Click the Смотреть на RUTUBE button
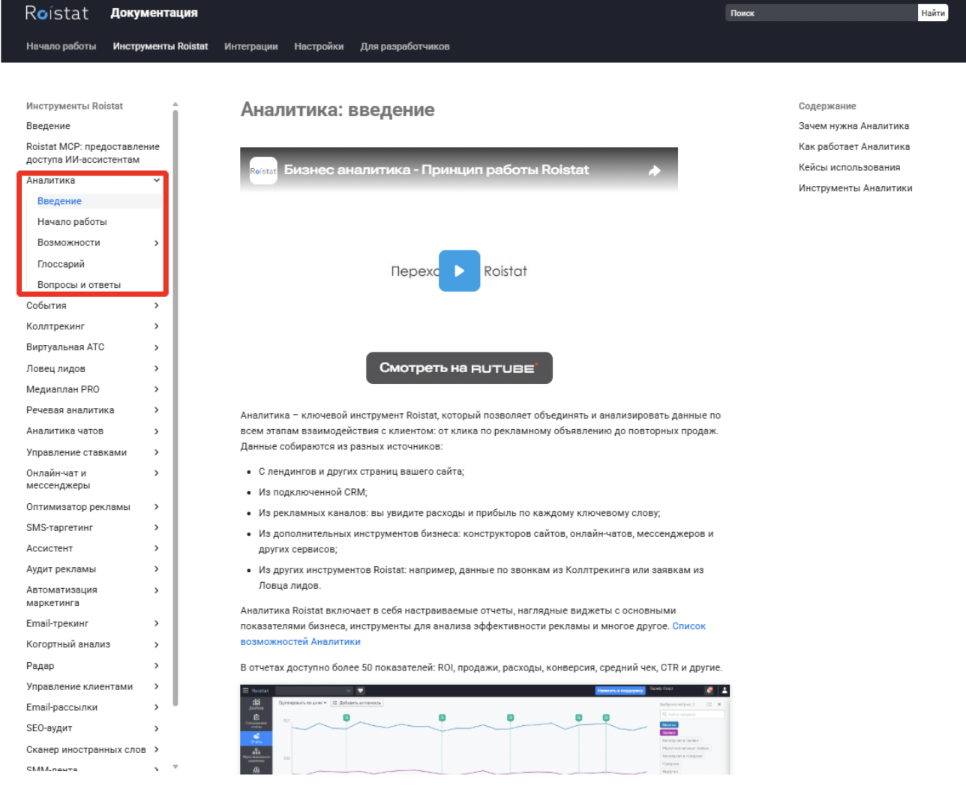Screen dimensions: 966x786 [x=459, y=368]
